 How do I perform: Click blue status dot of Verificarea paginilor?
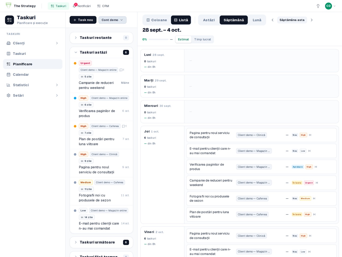pyautogui.click(x=75, y=98)
